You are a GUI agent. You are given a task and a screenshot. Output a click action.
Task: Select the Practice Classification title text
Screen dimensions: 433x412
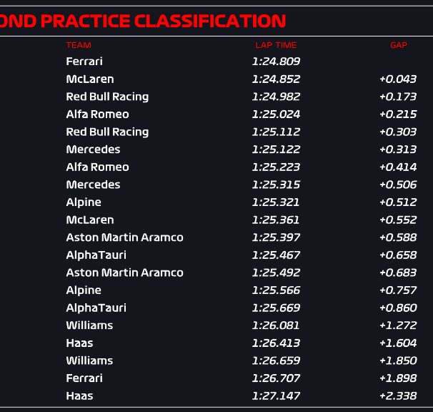[143, 21]
